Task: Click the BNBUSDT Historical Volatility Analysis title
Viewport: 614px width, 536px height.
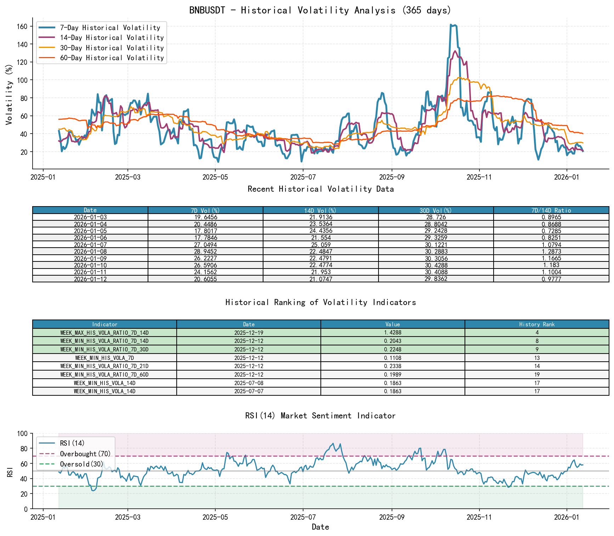Action: (320, 10)
